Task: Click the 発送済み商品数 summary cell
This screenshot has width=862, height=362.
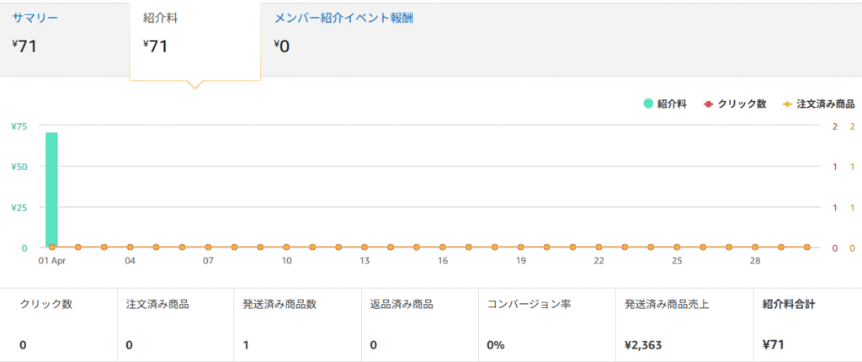Action: [x=297, y=325]
